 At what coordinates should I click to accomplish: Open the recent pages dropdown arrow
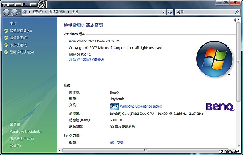19,12
